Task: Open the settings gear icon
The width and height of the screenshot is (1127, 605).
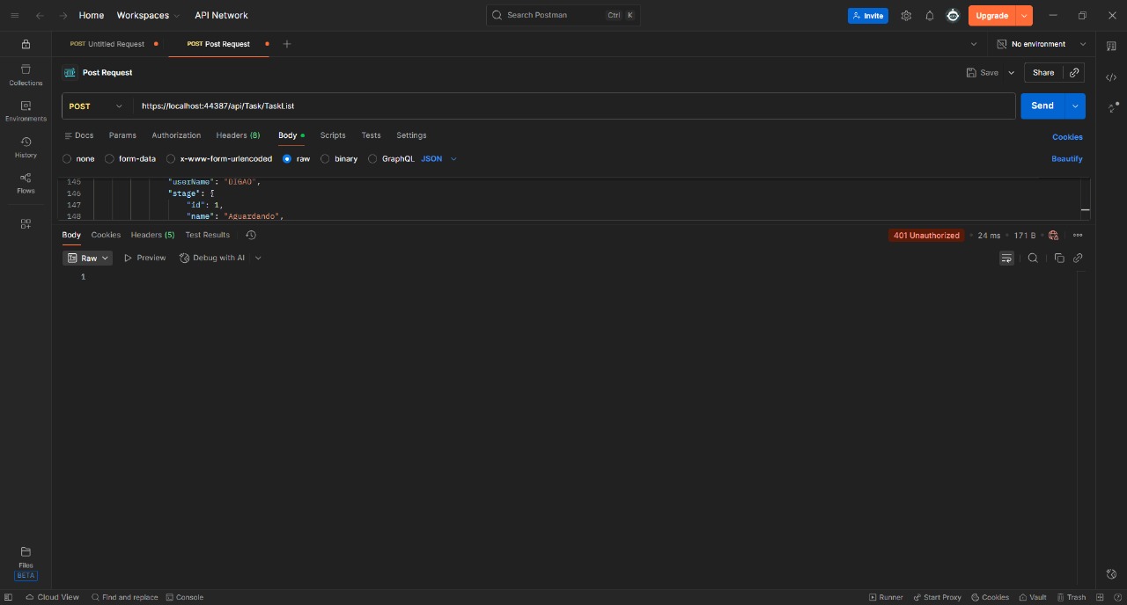Action: pos(906,16)
